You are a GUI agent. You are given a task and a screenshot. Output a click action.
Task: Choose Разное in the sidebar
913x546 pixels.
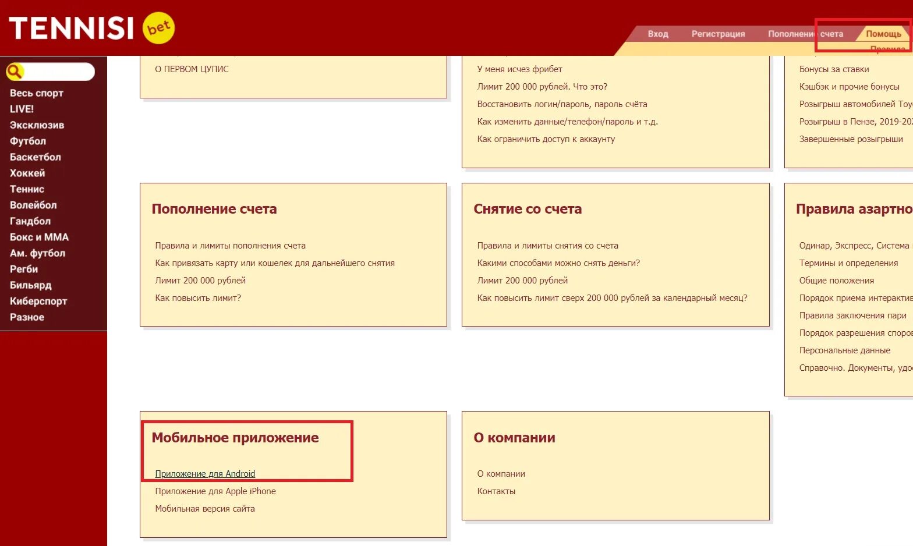coord(27,317)
